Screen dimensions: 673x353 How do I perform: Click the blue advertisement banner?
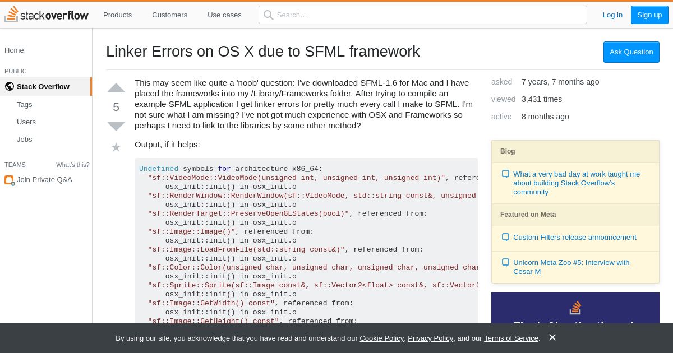(x=575, y=308)
